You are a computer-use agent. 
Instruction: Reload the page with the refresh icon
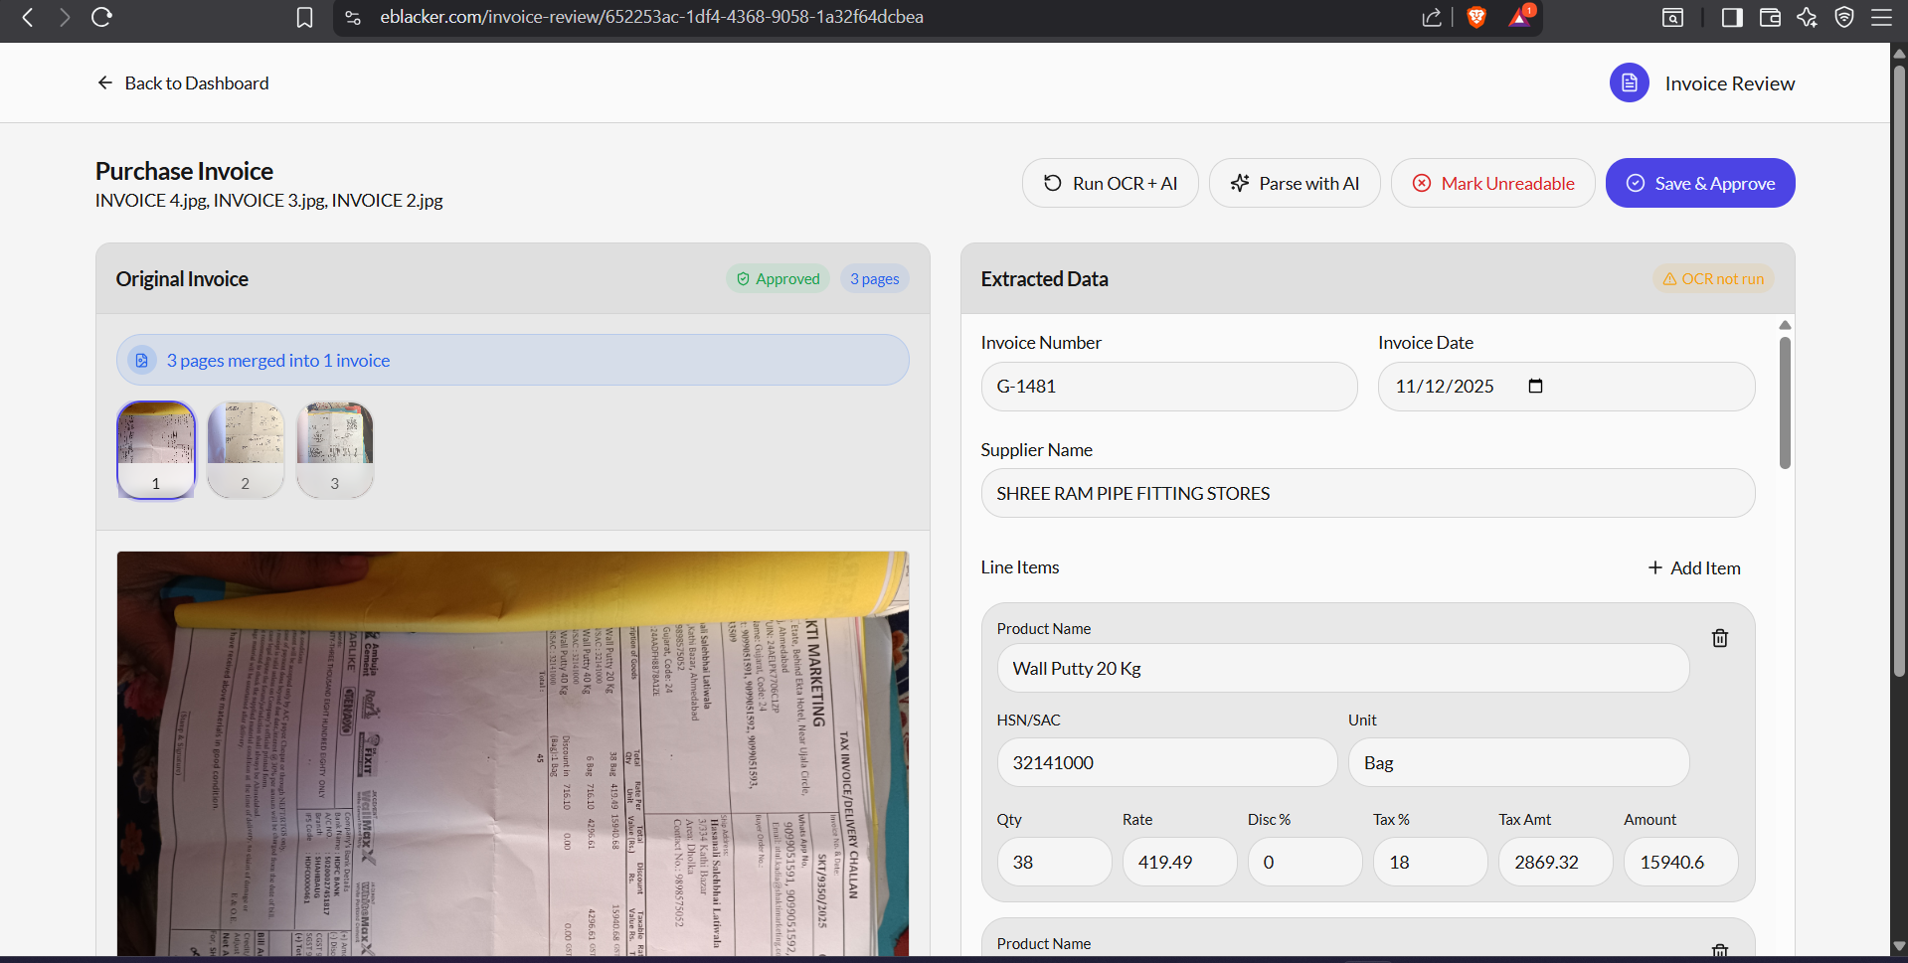(101, 17)
